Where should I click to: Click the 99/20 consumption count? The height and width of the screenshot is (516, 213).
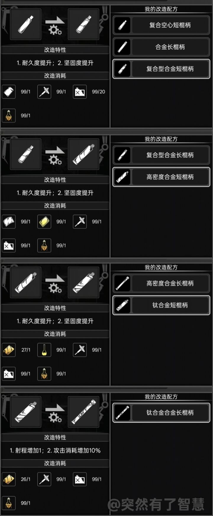(99, 92)
